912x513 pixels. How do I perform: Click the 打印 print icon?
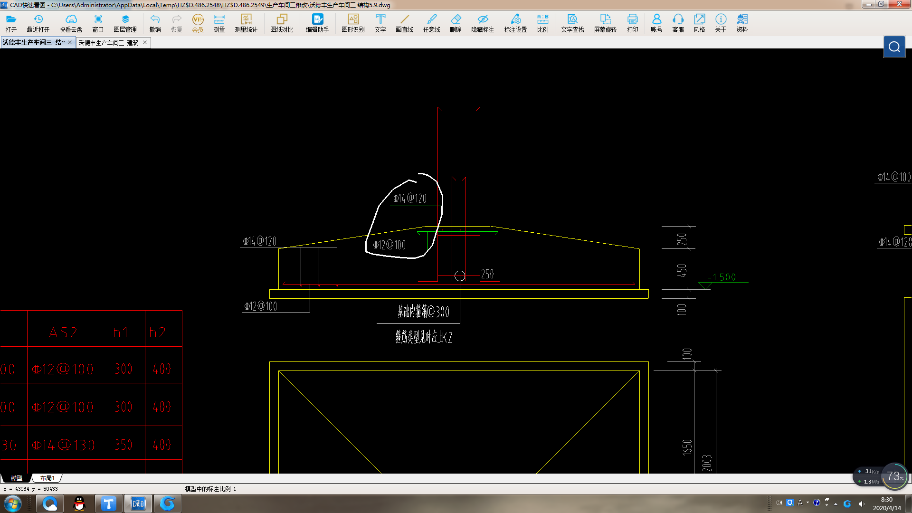coord(632,23)
